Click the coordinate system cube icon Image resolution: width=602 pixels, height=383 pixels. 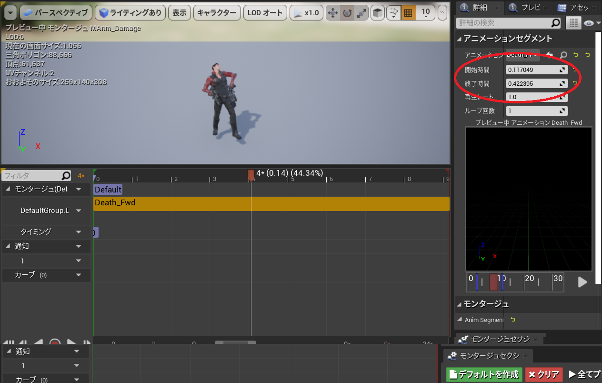pos(377,13)
